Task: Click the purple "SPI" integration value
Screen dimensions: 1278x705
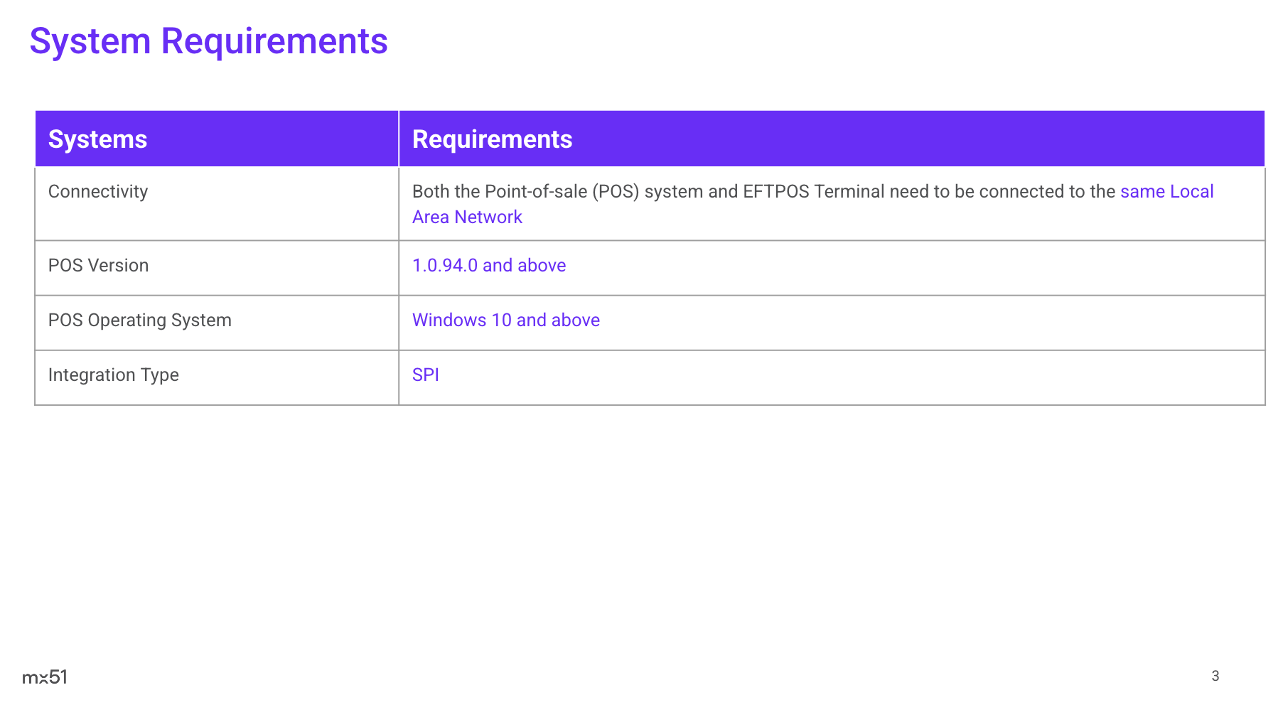Action: click(425, 375)
